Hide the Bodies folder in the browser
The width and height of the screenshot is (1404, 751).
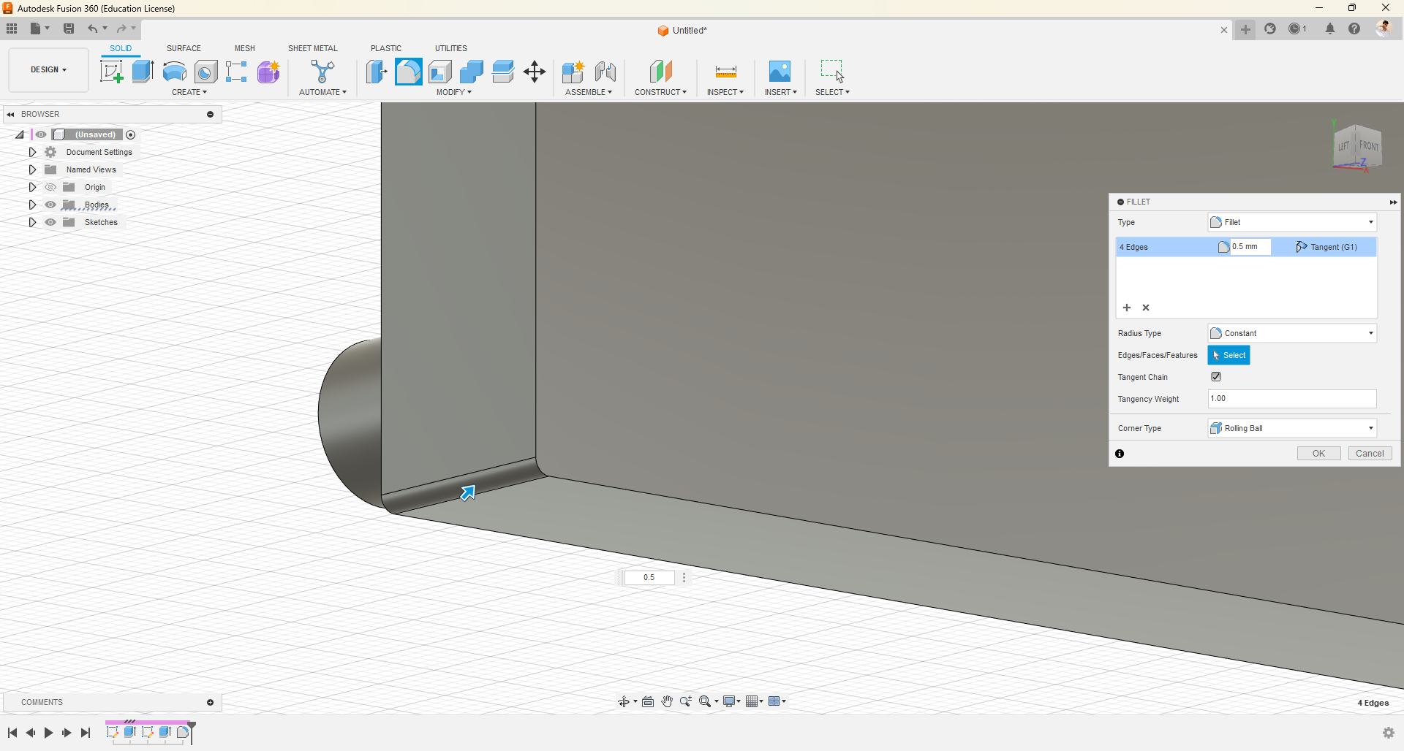[50, 205]
